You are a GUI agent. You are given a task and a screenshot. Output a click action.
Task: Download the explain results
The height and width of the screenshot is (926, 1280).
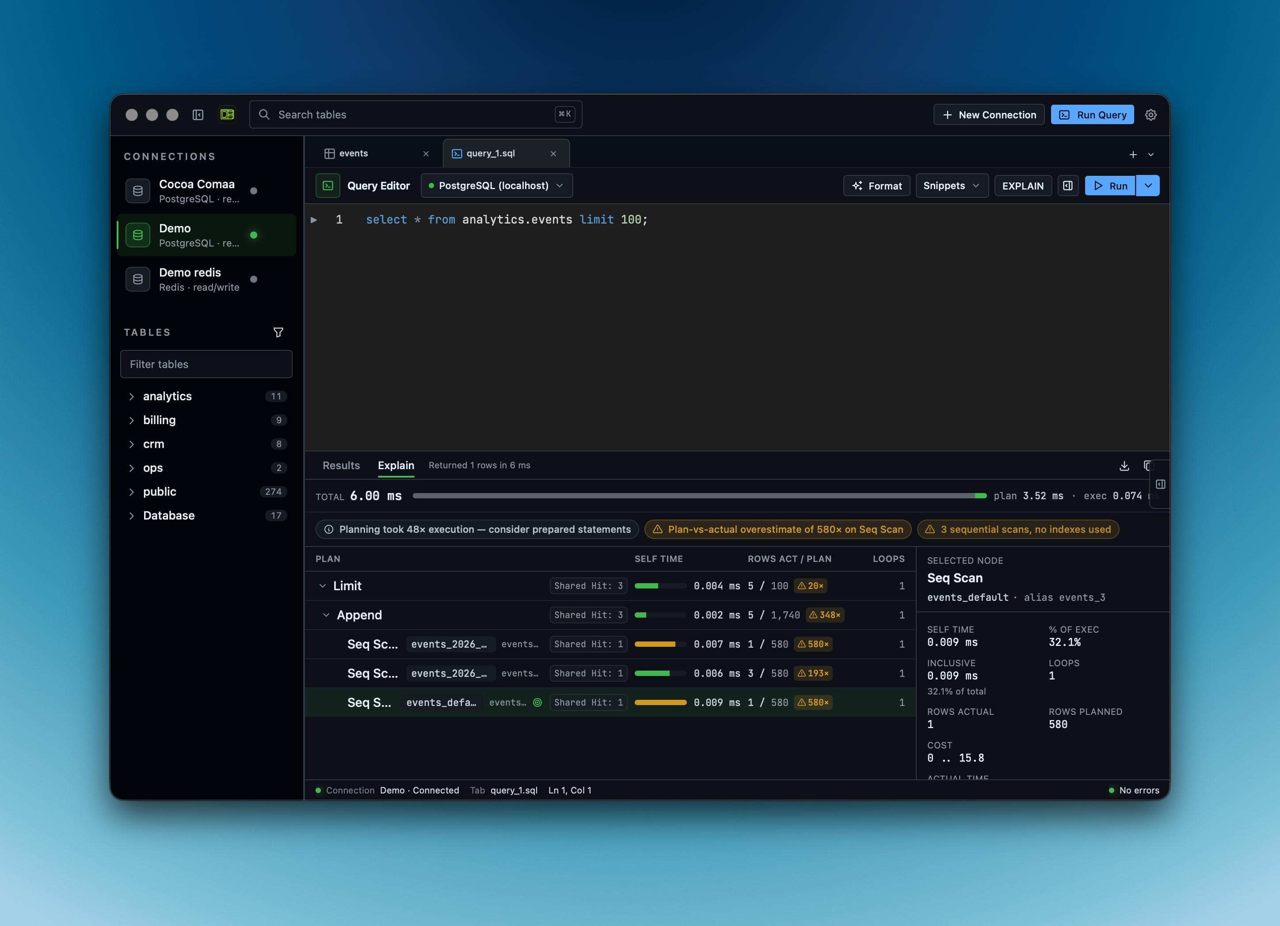tap(1124, 466)
